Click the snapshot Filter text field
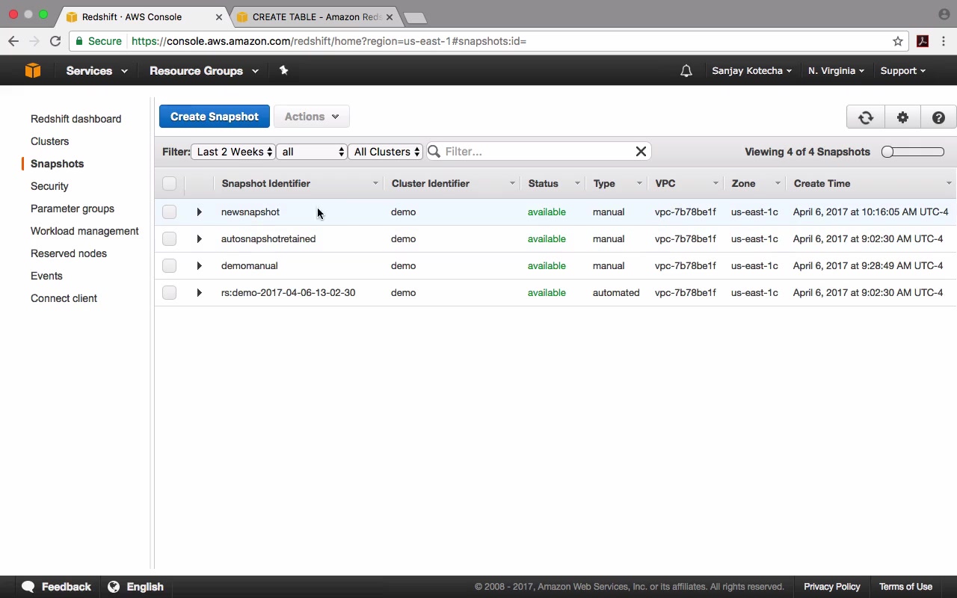This screenshot has width=957, height=598. click(538, 152)
